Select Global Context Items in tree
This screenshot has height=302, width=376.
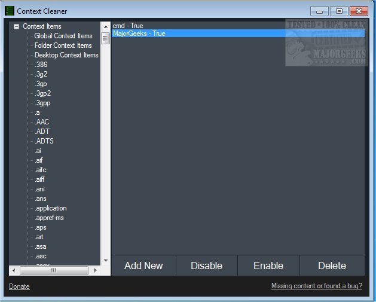point(63,36)
